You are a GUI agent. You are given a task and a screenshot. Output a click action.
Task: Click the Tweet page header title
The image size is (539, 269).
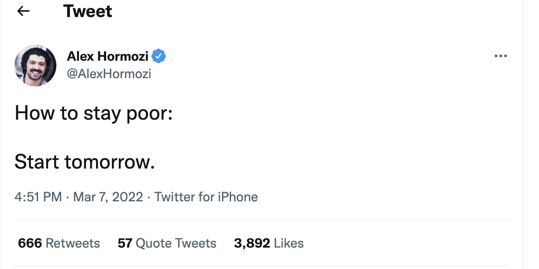[88, 11]
